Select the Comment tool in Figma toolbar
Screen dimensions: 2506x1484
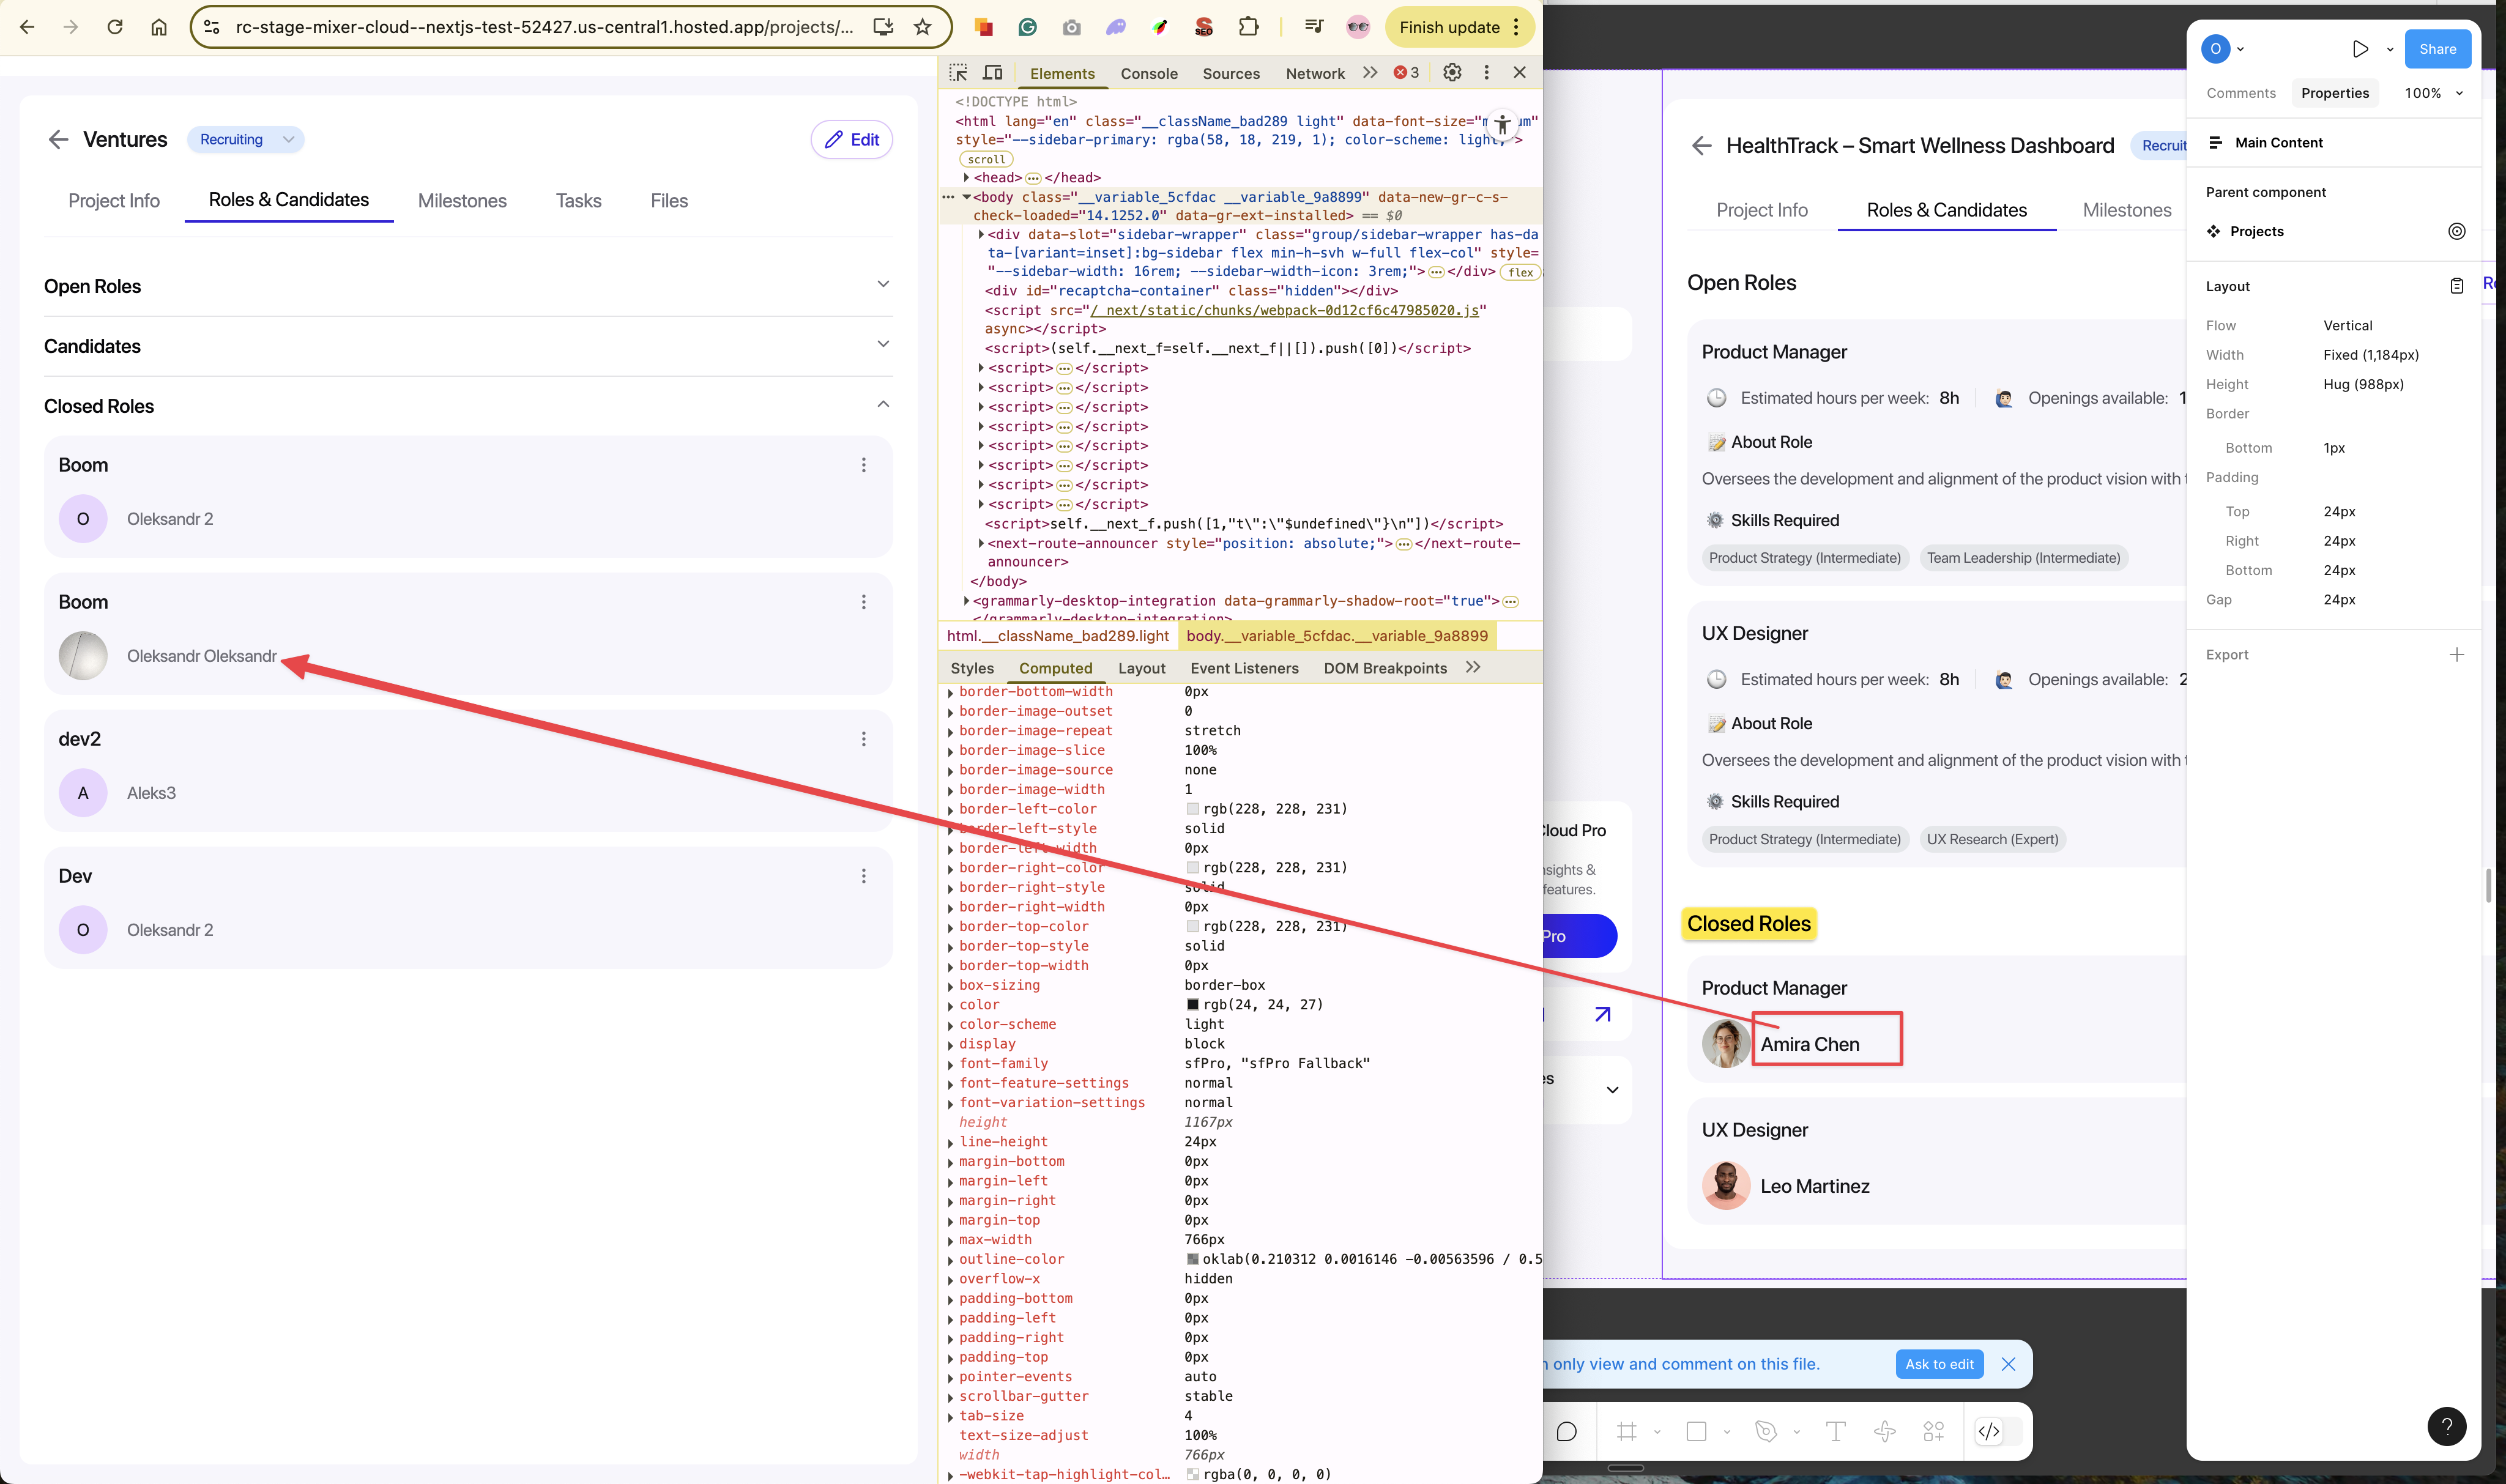(x=1566, y=1431)
